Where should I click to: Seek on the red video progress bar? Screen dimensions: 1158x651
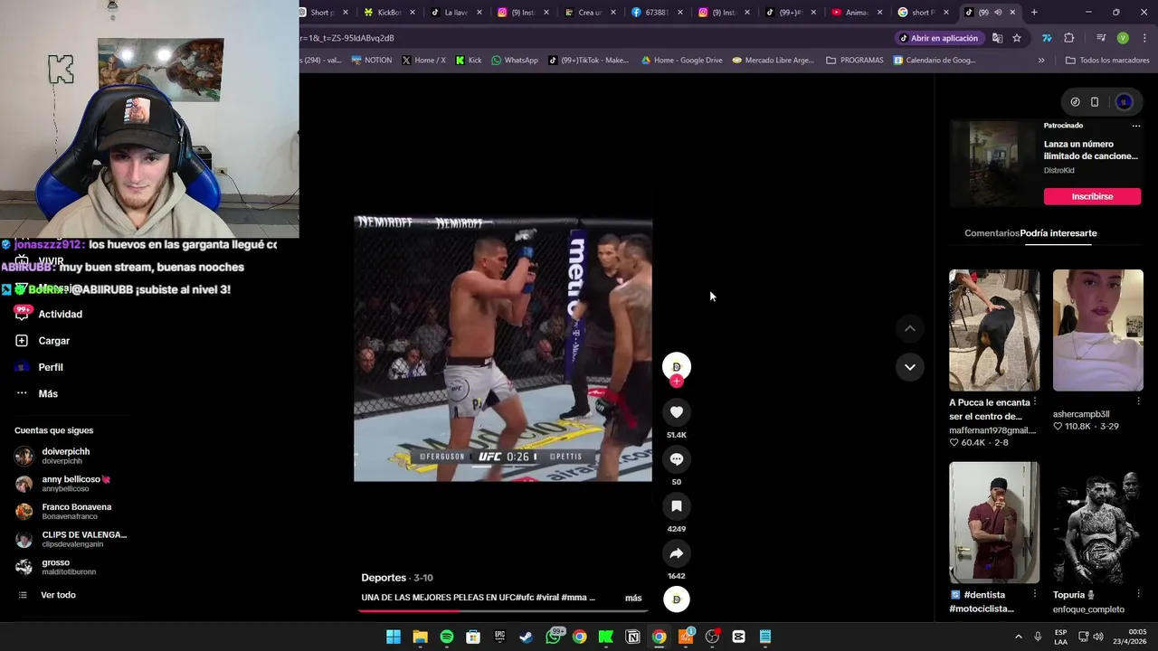(502, 610)
